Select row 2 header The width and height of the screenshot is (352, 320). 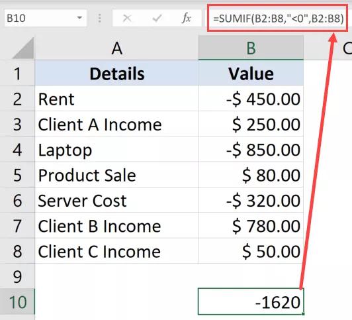(17, 99)
